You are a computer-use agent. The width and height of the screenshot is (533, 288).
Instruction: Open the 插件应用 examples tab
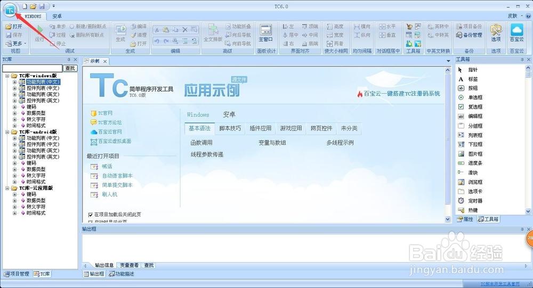[x=261, y=128]
